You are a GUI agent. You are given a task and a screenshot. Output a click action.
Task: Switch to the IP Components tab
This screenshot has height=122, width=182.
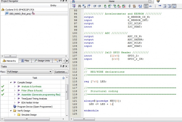[x=58, y=61]
